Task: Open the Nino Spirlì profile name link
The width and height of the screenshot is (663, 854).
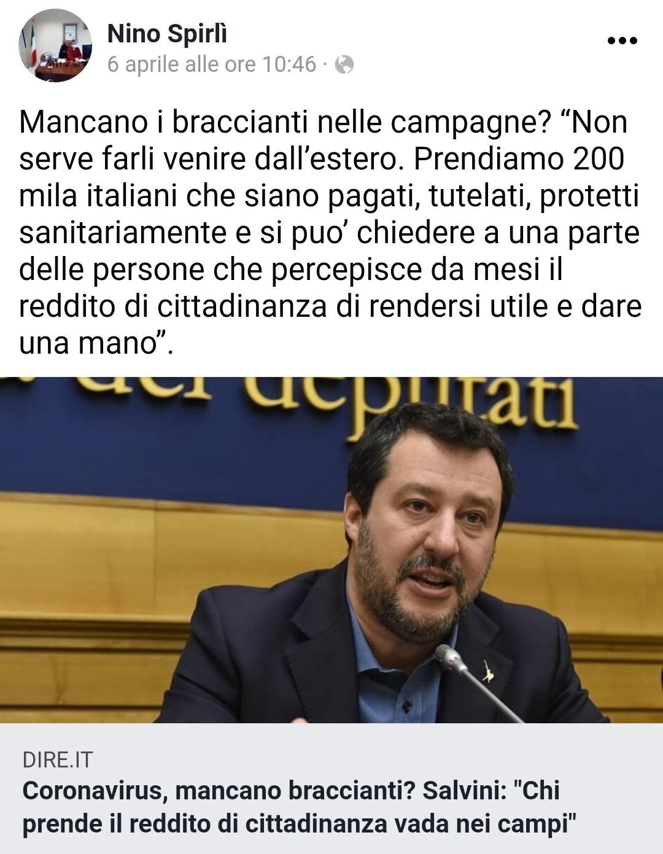Action: (x=167, y=34)
